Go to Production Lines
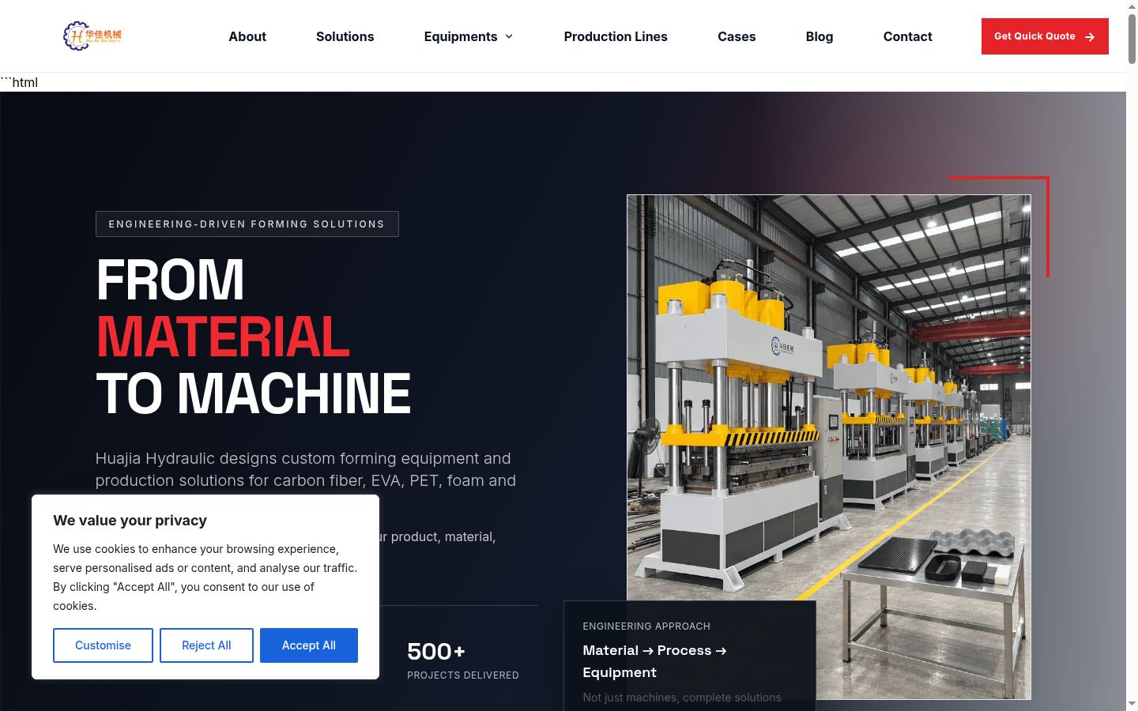Viewport: 1138px width, 711px height. coord(616,36)
